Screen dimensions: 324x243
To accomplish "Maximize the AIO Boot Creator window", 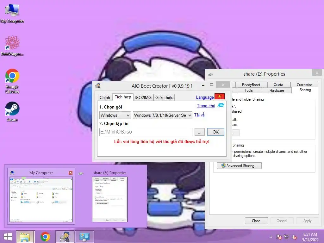I will [x=212, y=84].
